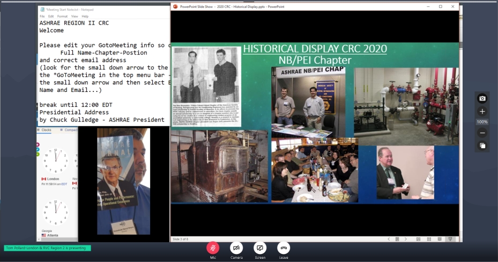Click the old boiler photo on slide
Screen dimensions: 498x262
[219, 166]
